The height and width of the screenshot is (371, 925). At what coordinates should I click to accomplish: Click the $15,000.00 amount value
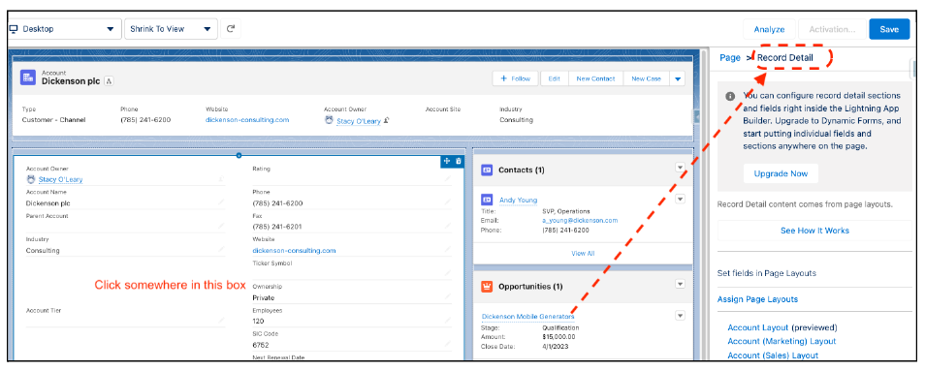(x=558, y=337)
